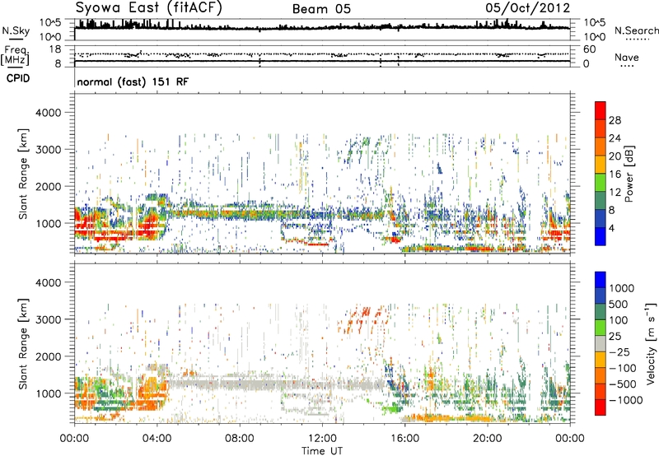Click the '1000' value at the Velocity colorbar top
This screenshot has height=456, width=659.
tap(622, 288)
